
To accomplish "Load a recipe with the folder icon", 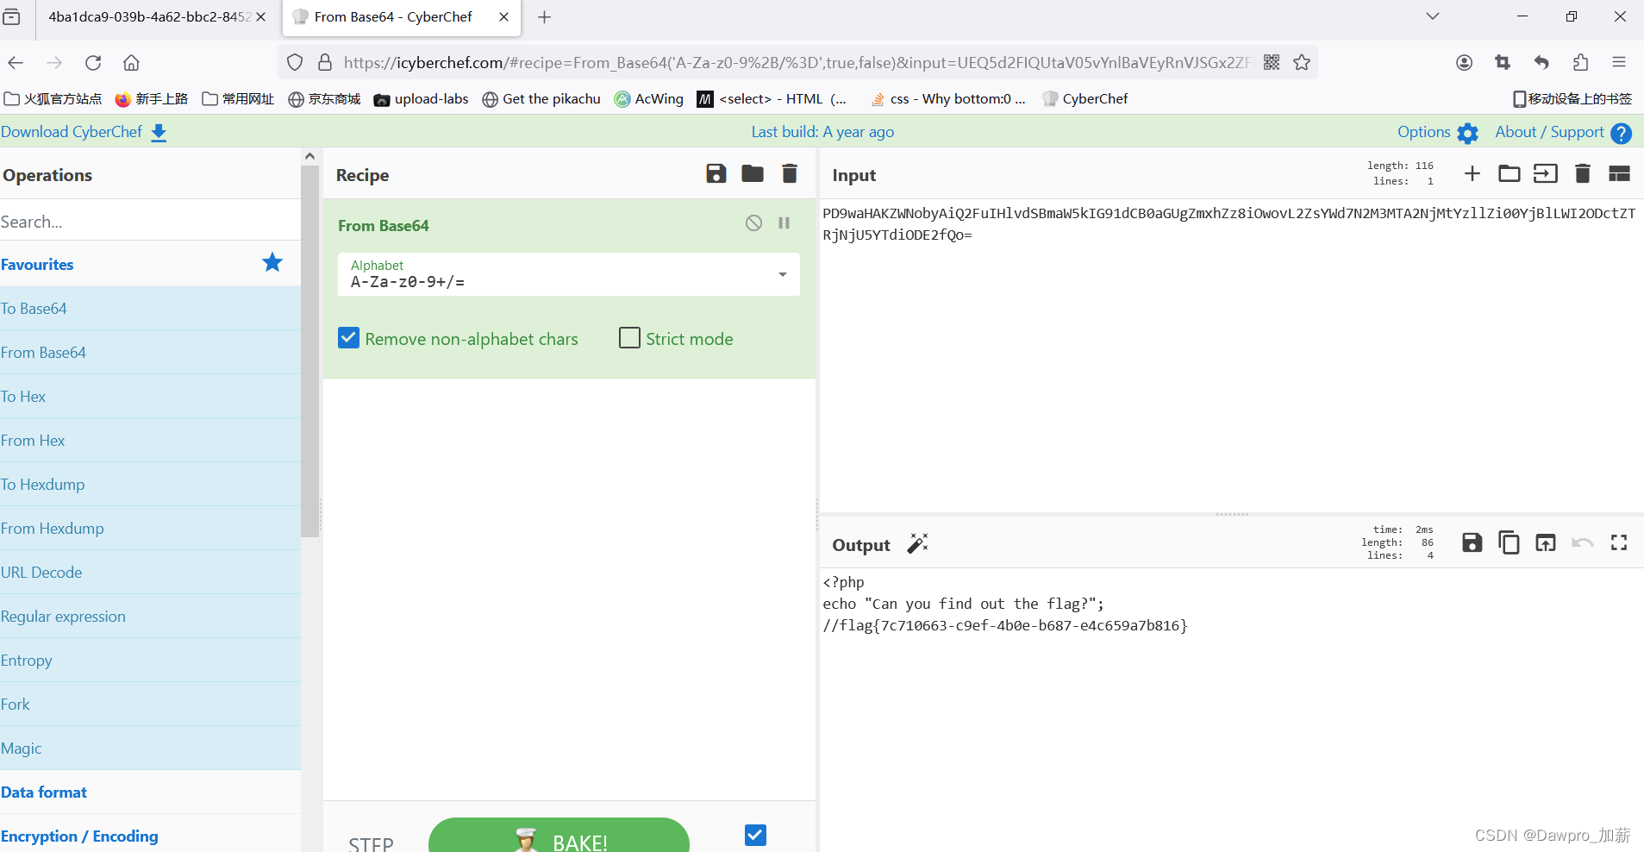I will pos(753,173).
